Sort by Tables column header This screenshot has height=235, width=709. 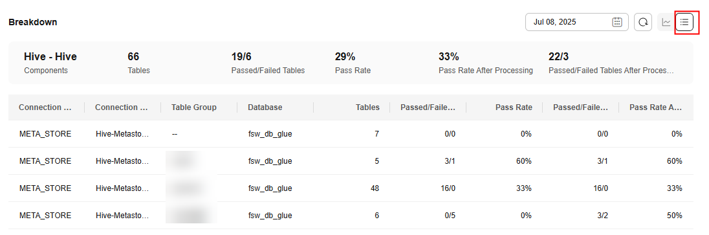367,107
